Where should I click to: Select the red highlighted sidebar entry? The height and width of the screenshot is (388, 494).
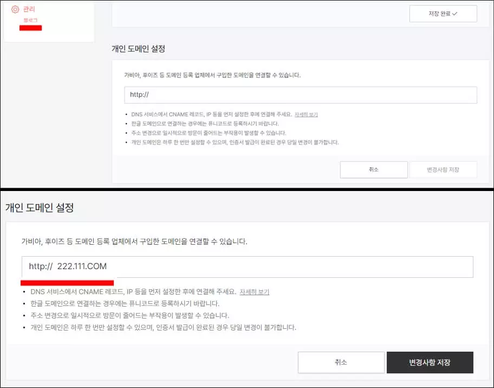click(30, 27)
